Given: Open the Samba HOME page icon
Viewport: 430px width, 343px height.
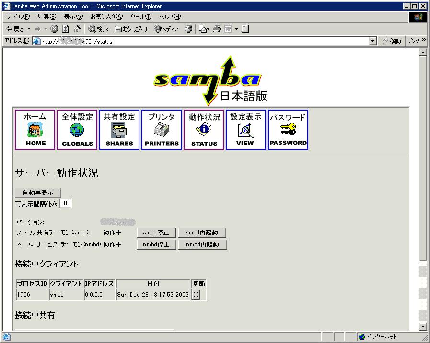Looking at the screenshot, I should click(x=35, y=130).
